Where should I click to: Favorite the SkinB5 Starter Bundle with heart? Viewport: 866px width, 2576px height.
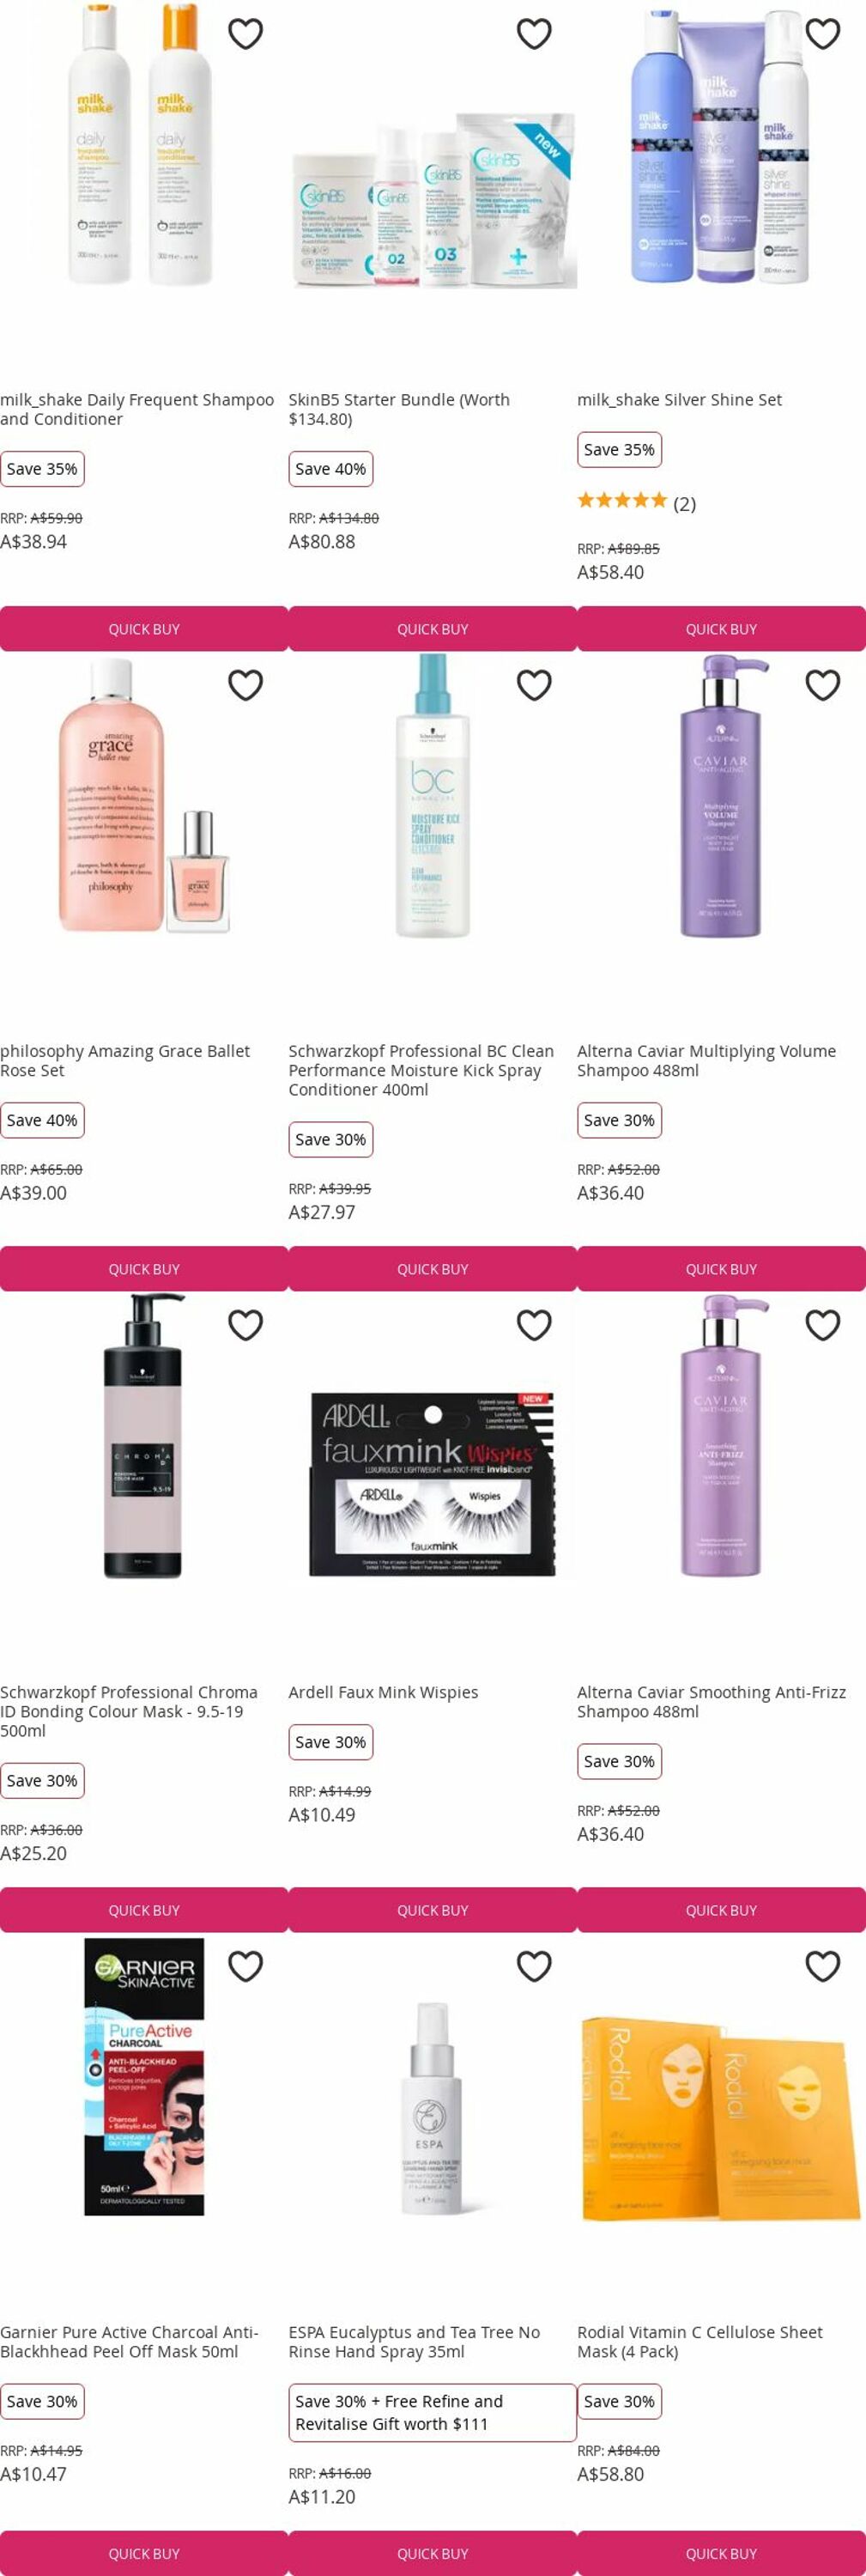tap(534, 34)
